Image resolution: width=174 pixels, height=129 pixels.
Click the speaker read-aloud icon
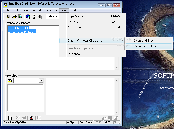tap(40, 17)
